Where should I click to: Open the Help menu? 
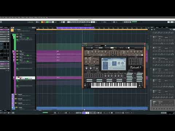click(x=47, y=17)
